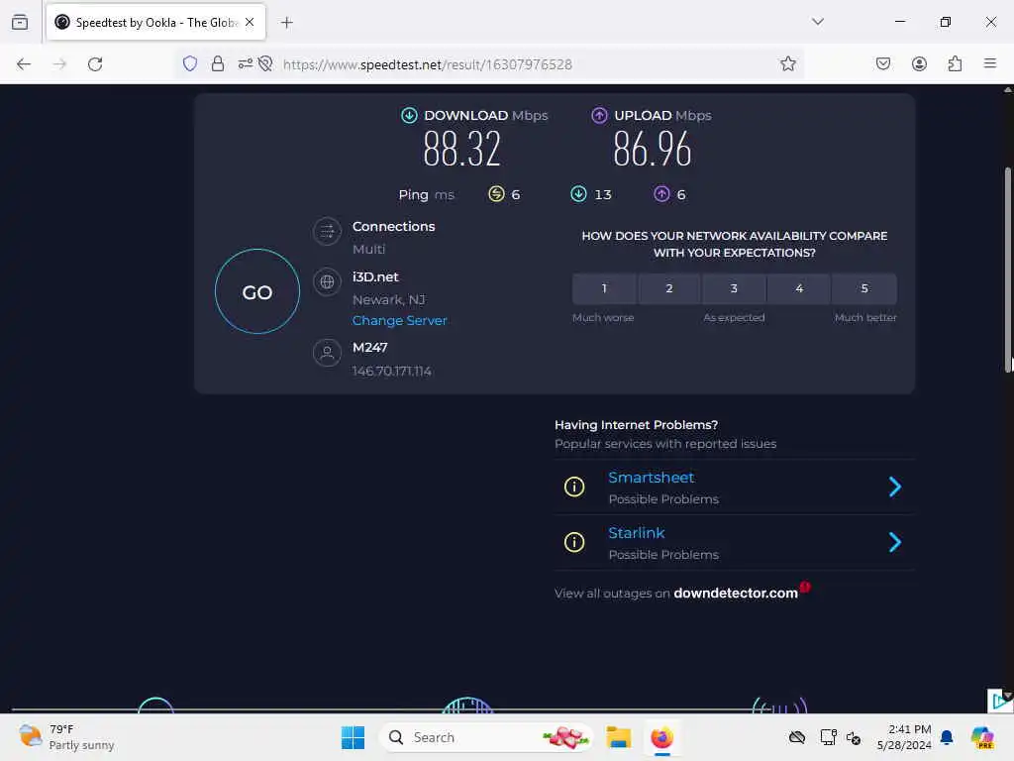The image size is (1014, 761).
Task: Click the i3D.net server globe icon
Action: tap(327, 282)
